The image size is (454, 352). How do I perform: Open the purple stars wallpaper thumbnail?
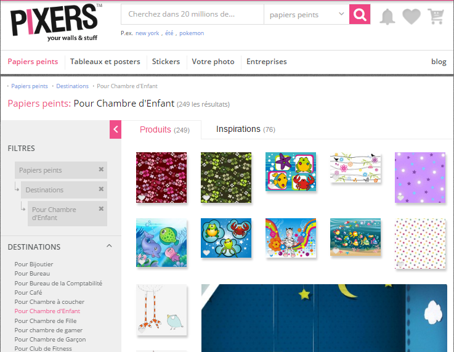420,178
